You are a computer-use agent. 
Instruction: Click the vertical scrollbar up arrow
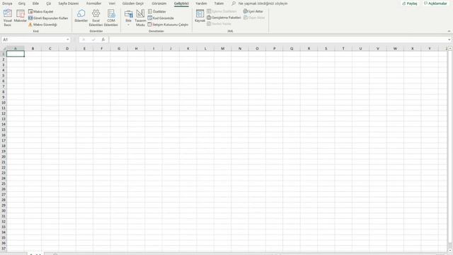[x=450, y=49]
